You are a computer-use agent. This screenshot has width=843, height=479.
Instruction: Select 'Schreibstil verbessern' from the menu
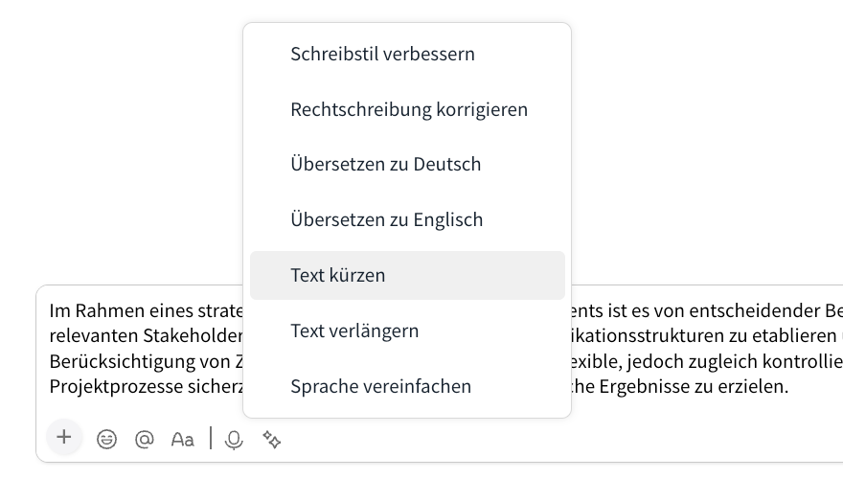pos(382,54)
